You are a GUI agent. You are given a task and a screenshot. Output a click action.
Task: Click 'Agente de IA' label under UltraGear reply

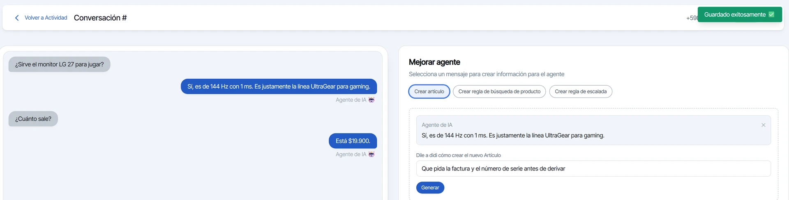tap(351, 100)
